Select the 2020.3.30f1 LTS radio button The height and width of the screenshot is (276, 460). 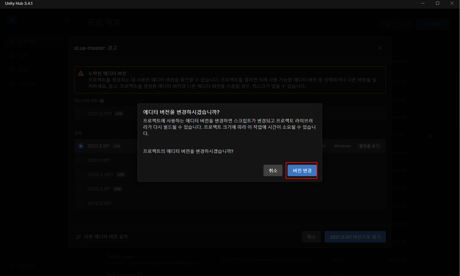pyautogui.click(x=81, y=174)
